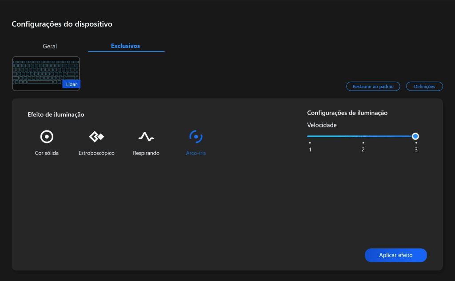Image resolution: width=455 pixels, height=281 pixels.
Task: Open the Definições button
Action: tap(424, 87)
